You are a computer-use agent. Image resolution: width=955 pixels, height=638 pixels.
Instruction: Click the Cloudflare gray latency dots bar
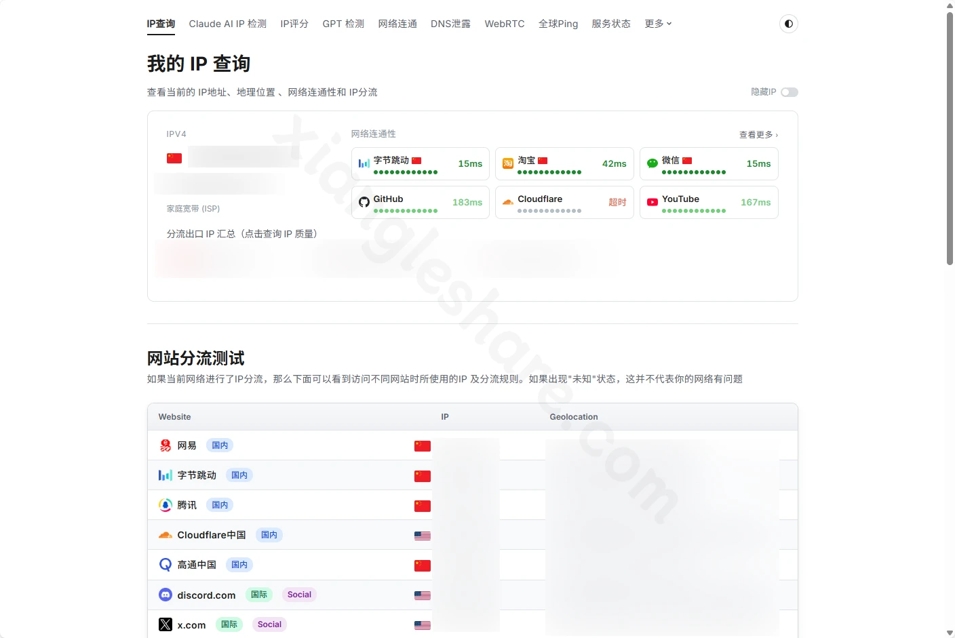pos(549,211)
